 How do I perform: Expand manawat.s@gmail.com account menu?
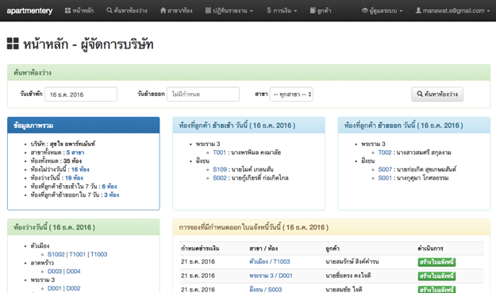point(452,10)
